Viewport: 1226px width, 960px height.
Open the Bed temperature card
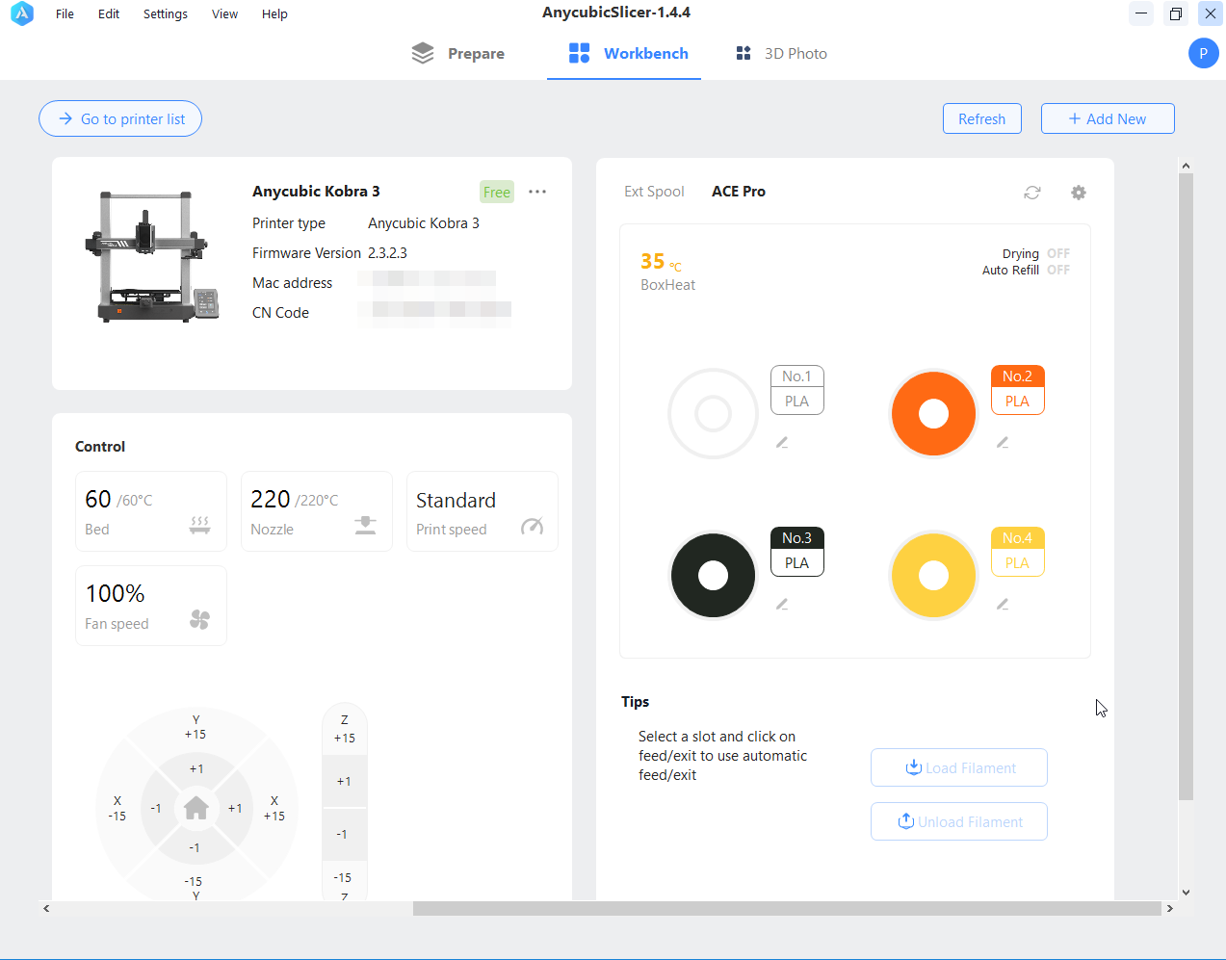151,511
